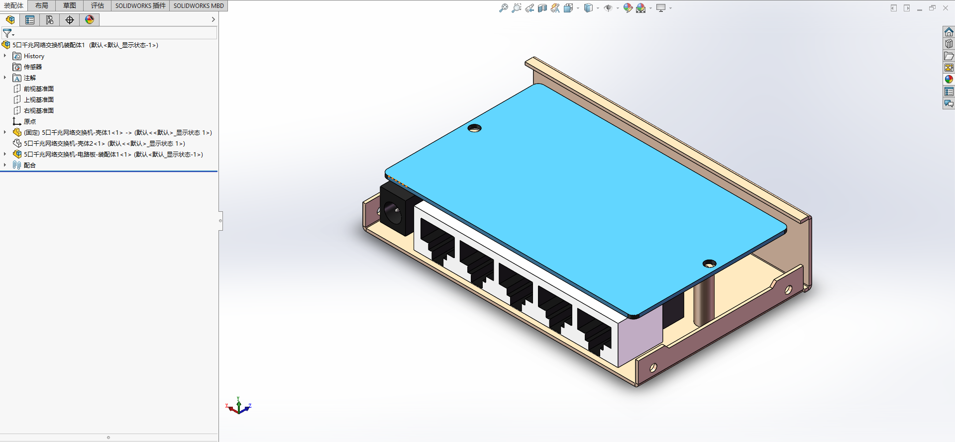Expand manager tabs chevron arrow
Viewport: 955px width, 442px height.
point(213,19)
